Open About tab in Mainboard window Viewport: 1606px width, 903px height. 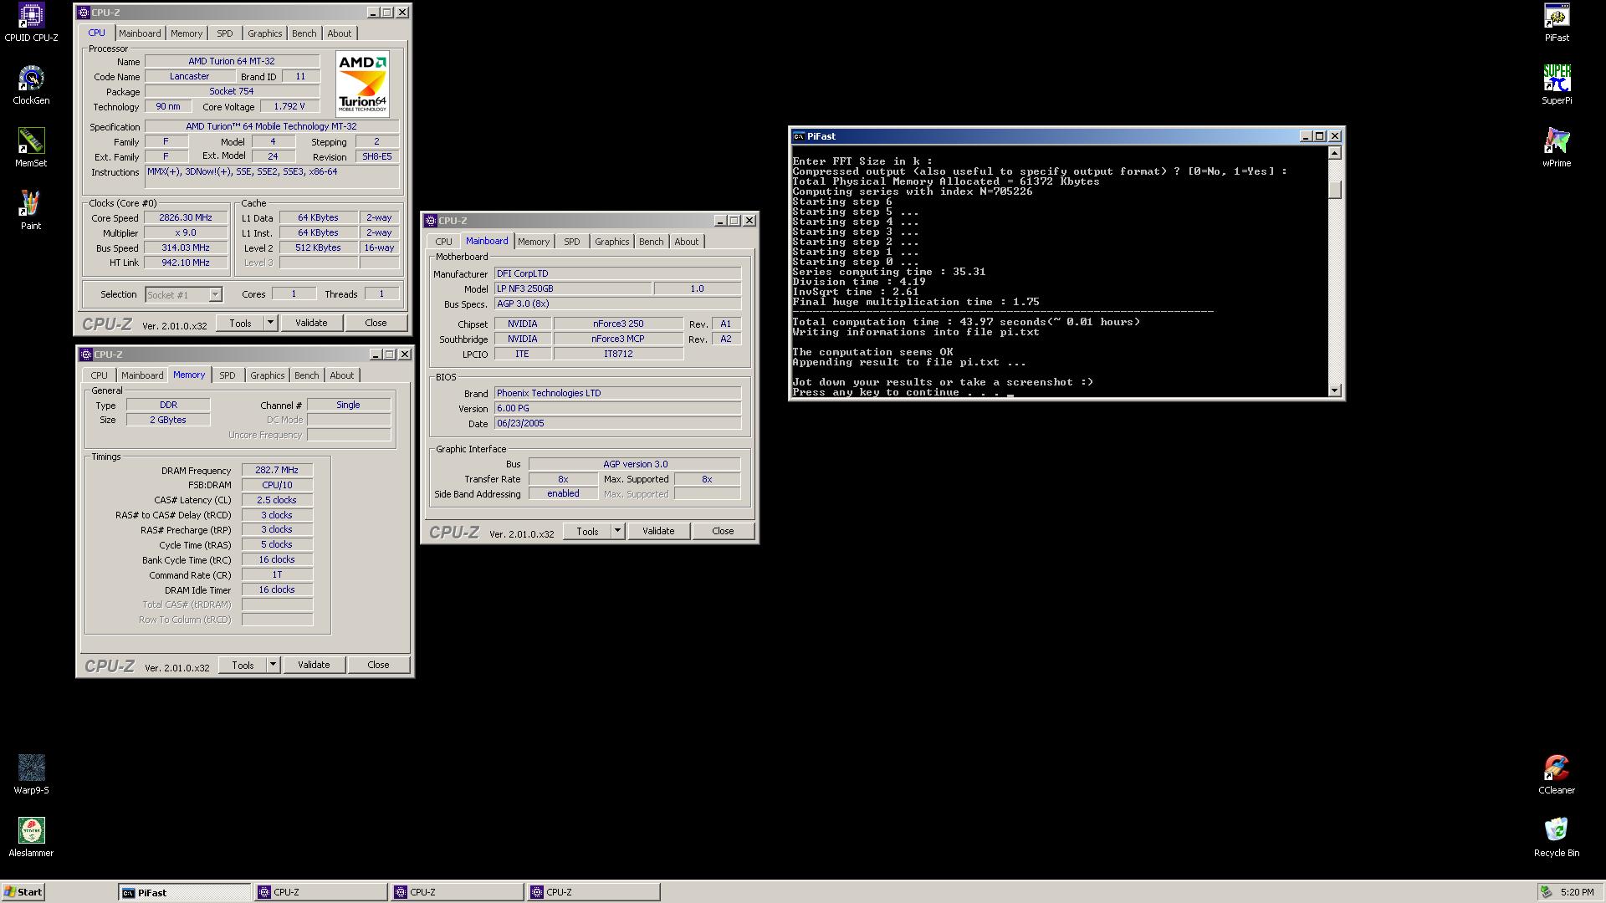pos(686,242)
